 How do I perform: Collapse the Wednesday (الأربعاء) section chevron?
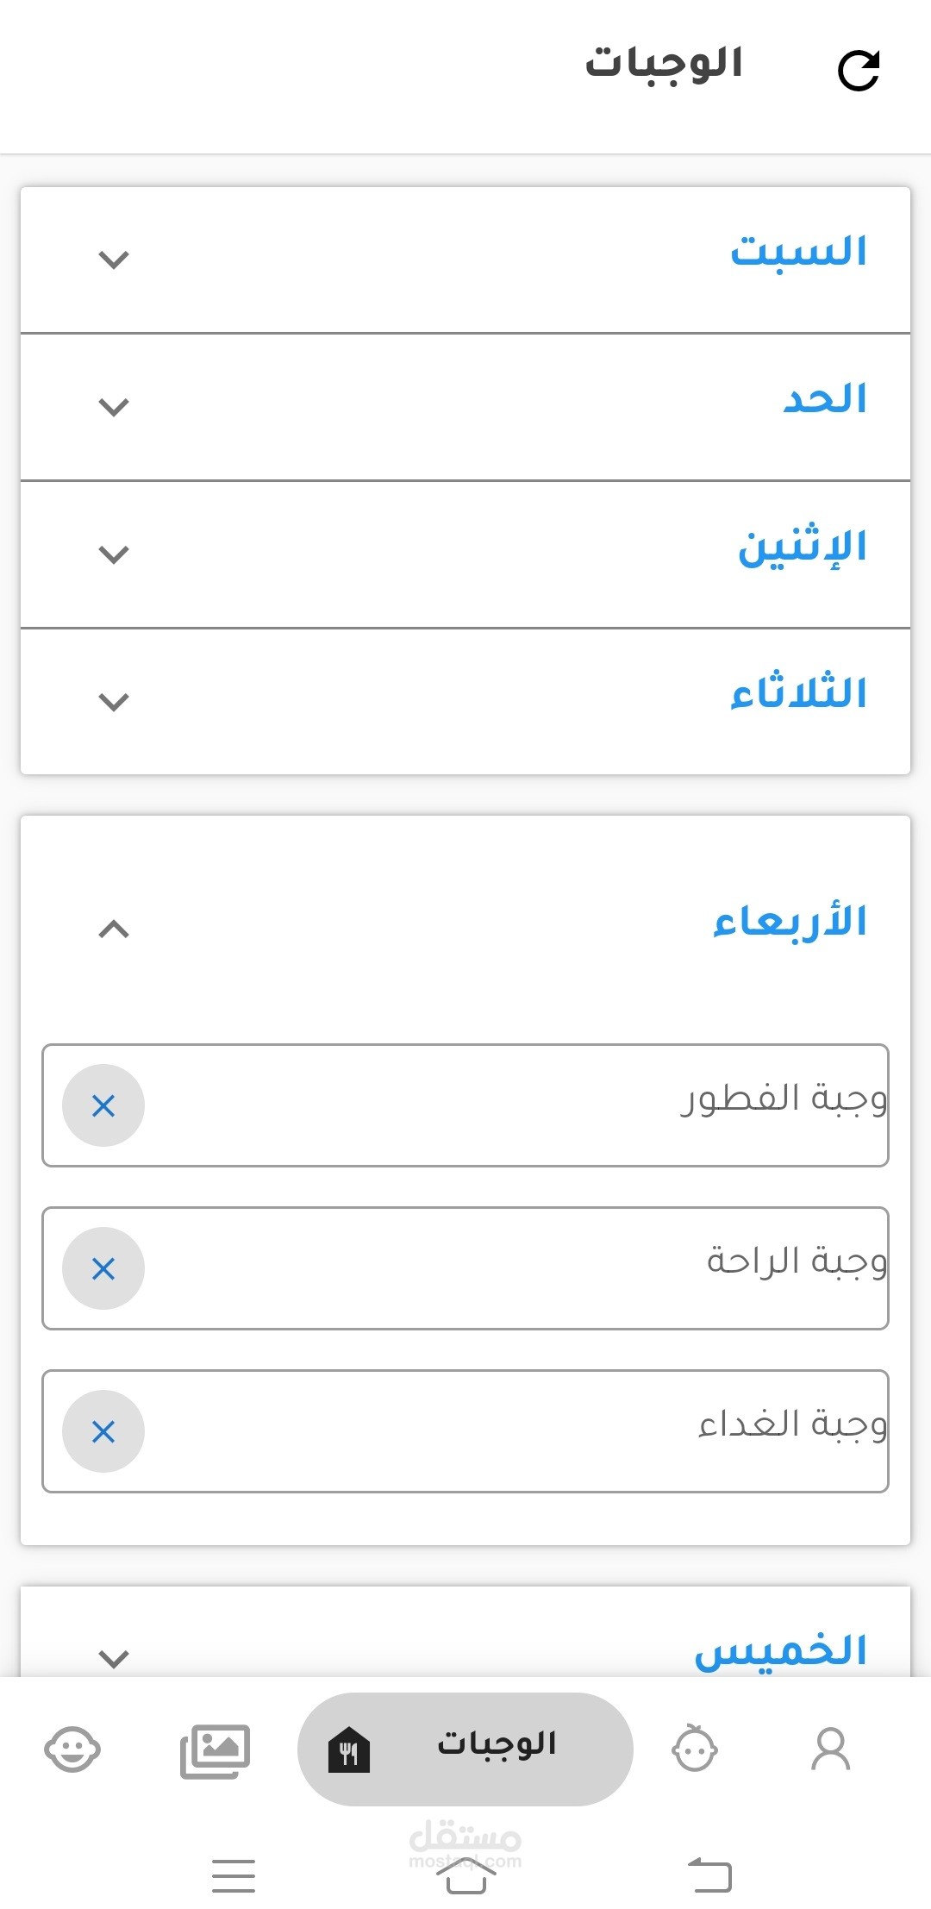click(114, 929)
